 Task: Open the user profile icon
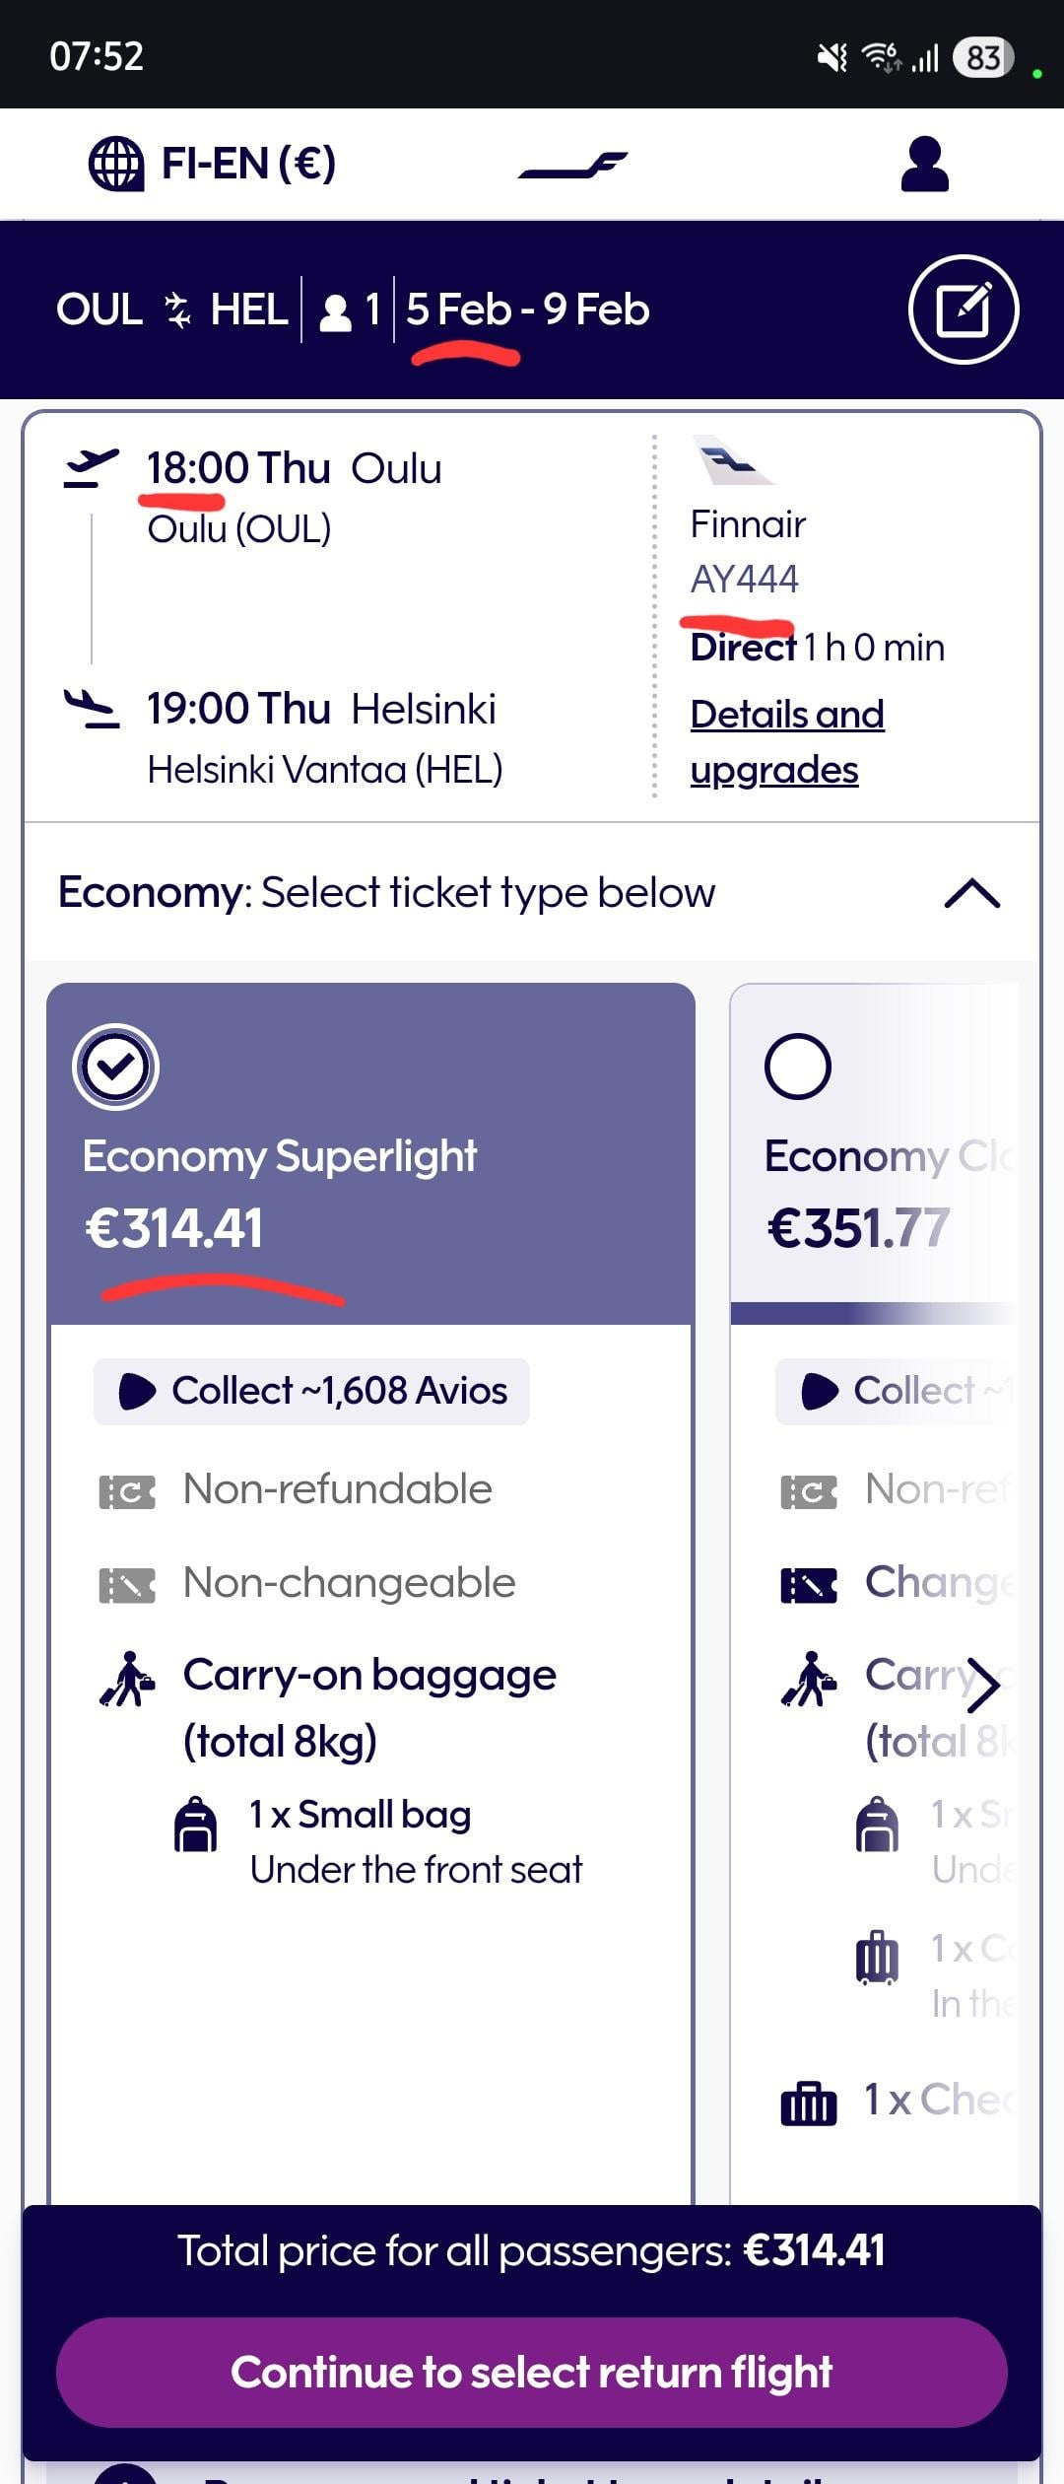click(x=924, y=165)
